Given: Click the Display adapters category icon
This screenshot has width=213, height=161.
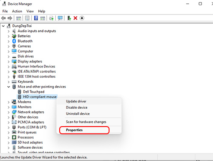Looking at the screenshot, I should tap(14, 61).
